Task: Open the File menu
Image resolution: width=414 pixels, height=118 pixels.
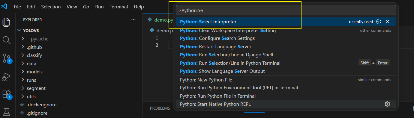Action: 17,7
